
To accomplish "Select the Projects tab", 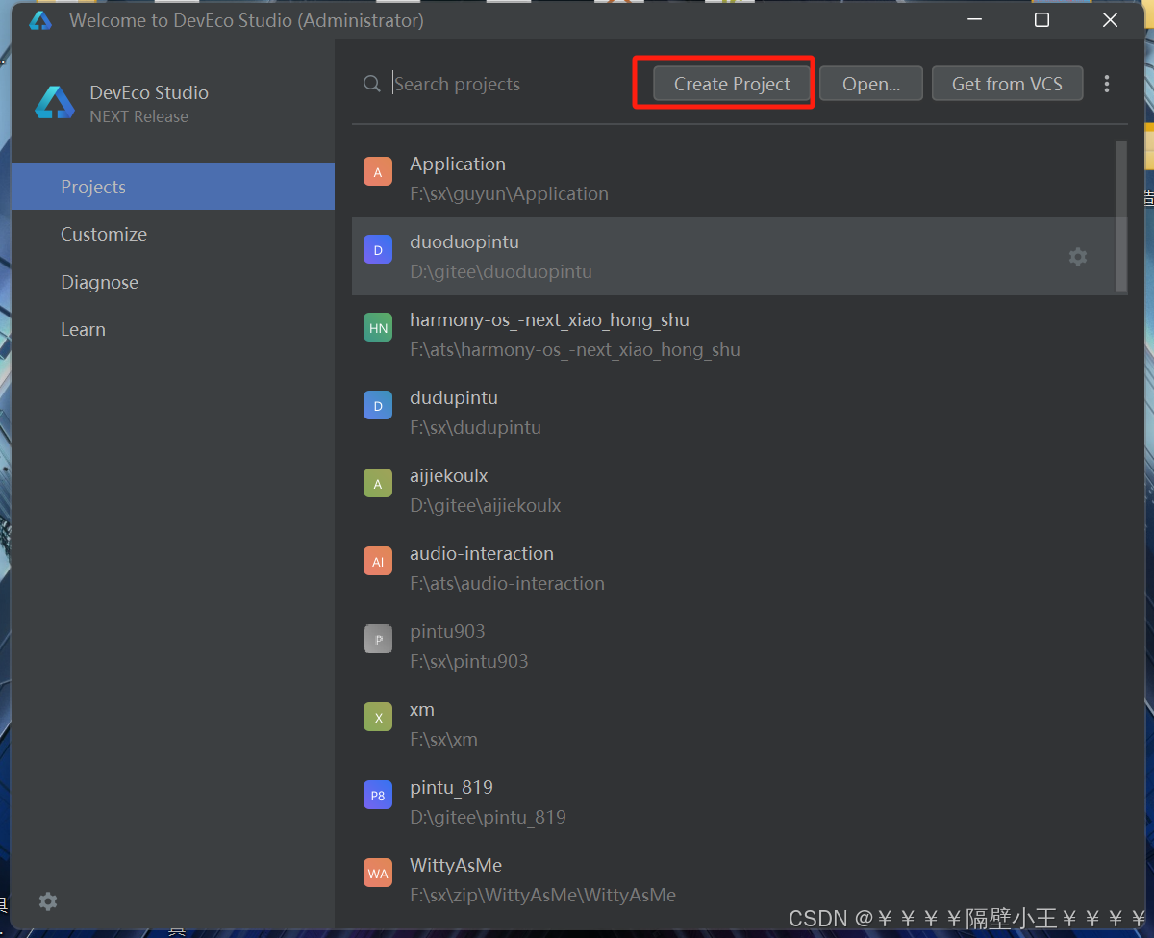I will (173, 187).
